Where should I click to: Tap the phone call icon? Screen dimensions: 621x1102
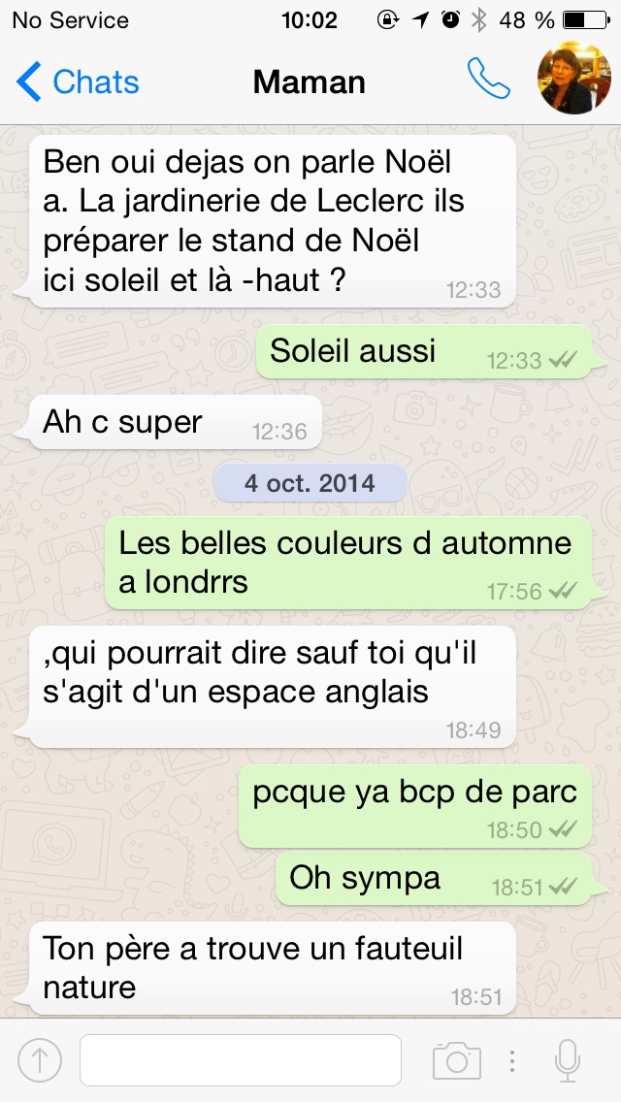click(x=488, y=78)
